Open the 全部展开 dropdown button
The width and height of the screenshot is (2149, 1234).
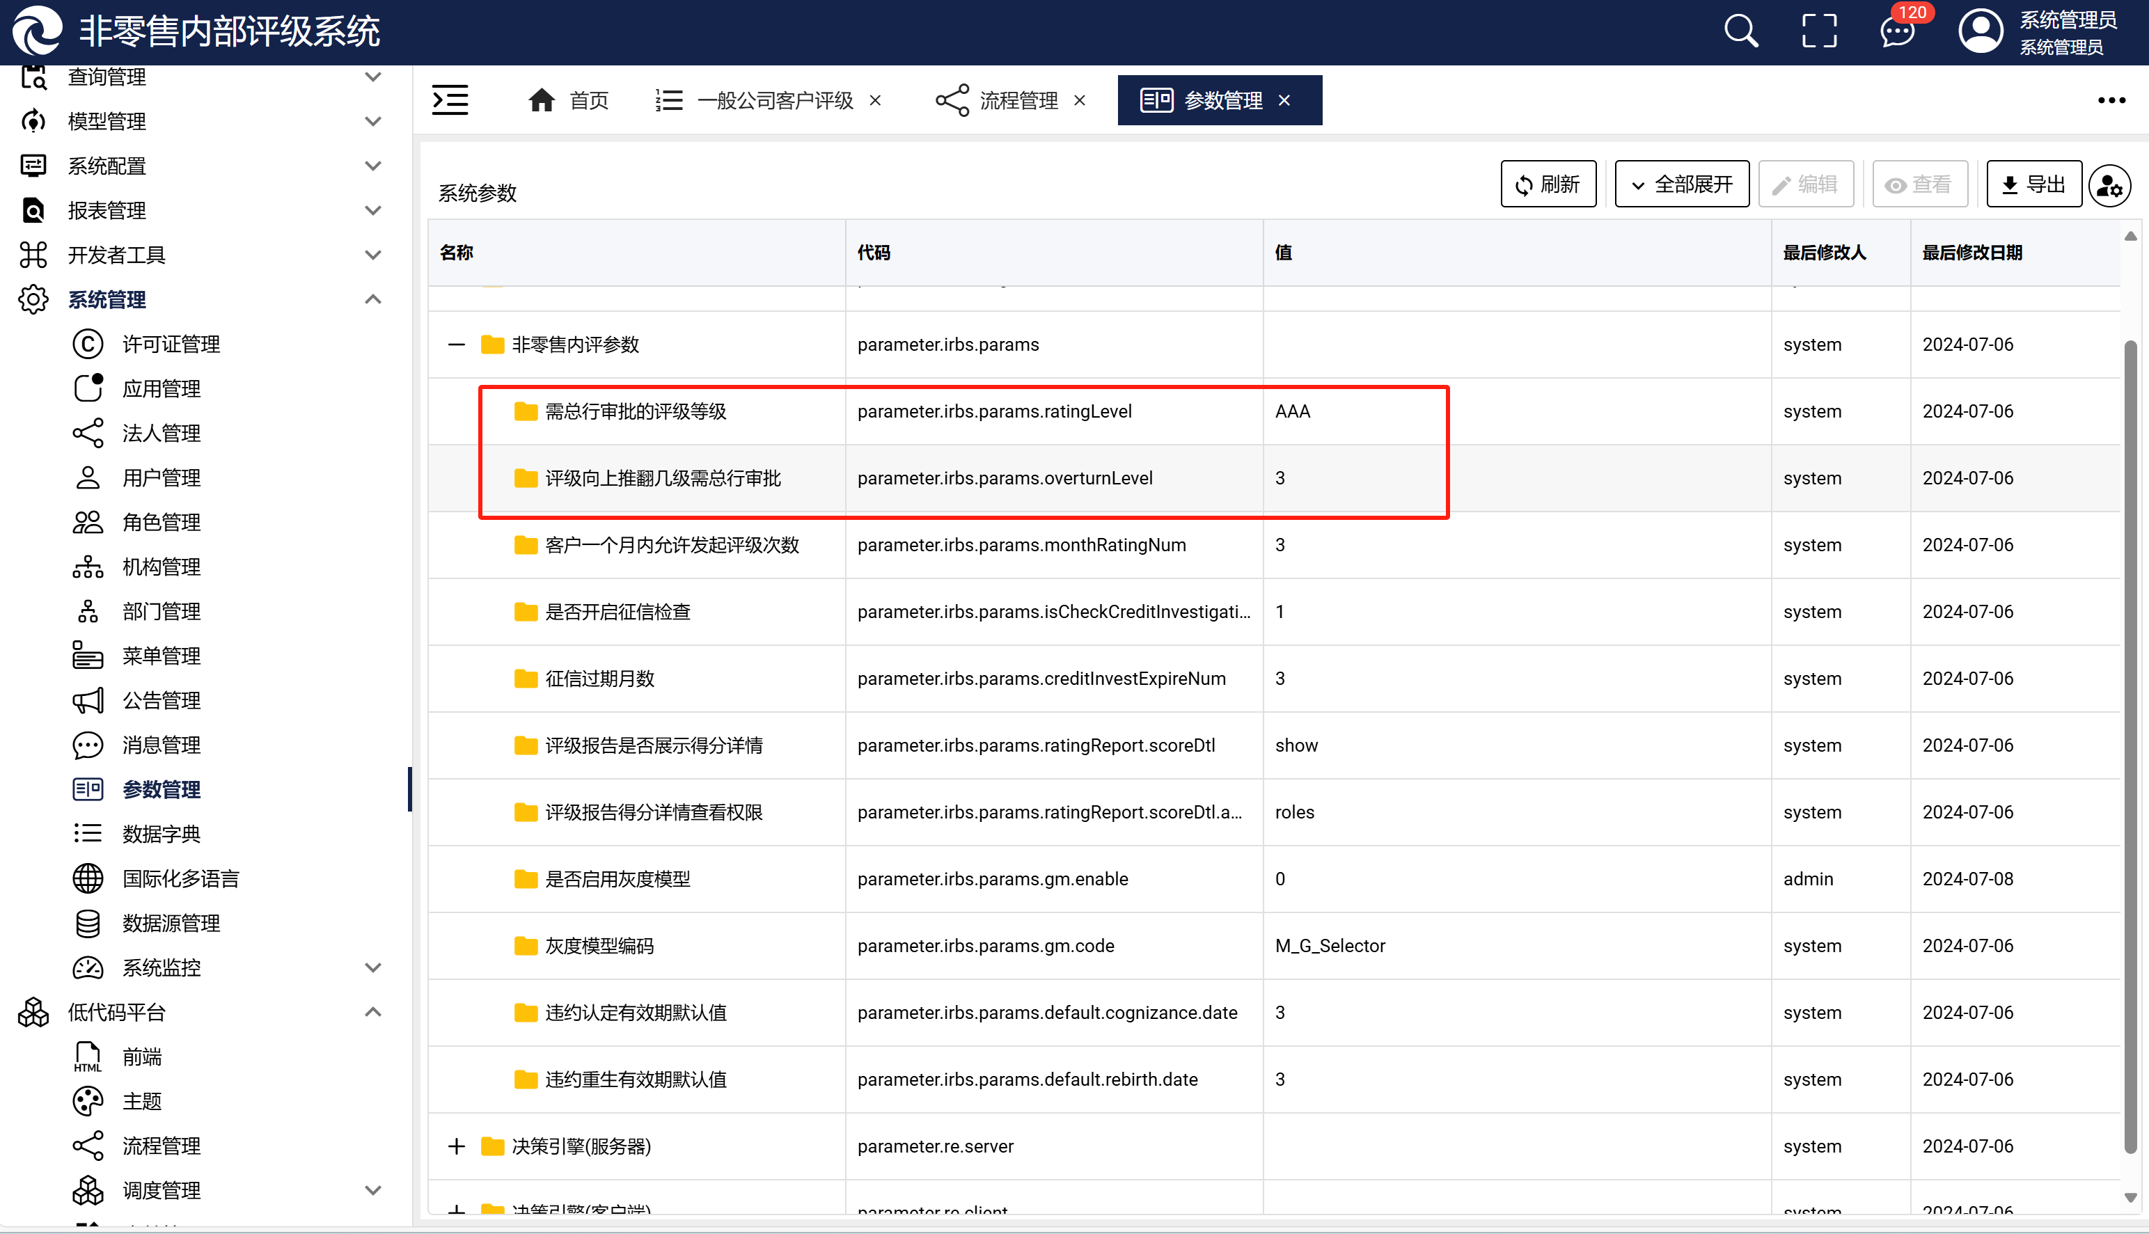(1681, 184)
